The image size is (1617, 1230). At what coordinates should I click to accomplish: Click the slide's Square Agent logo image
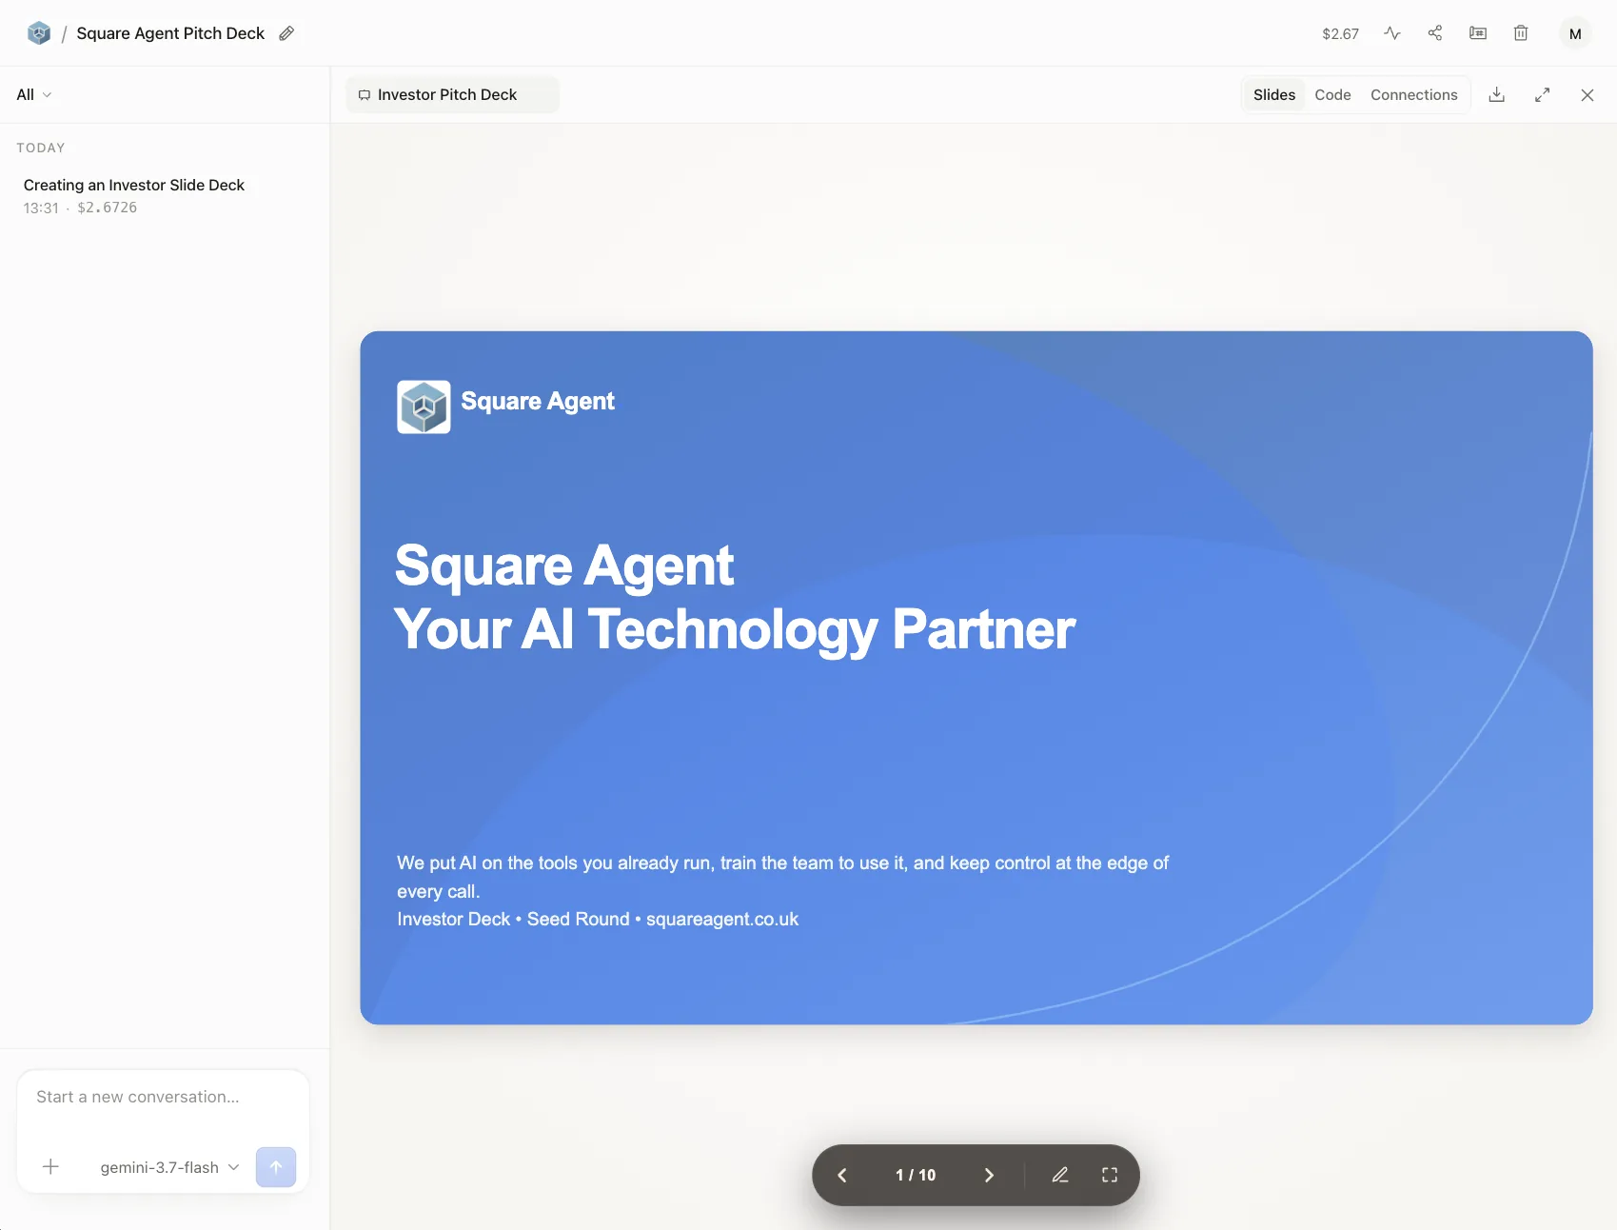tap(424, 407)
